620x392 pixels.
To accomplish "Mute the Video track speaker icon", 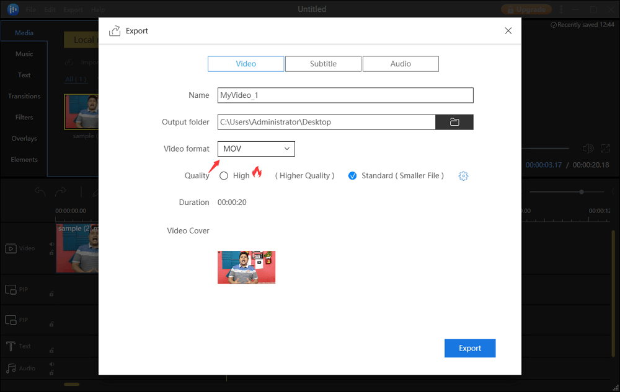I will tap(51, 244).
